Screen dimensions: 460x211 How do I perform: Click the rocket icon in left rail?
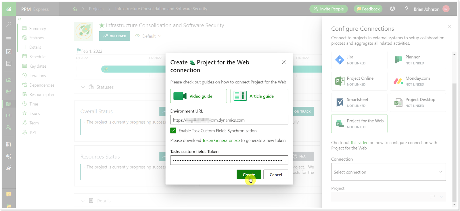9,168
